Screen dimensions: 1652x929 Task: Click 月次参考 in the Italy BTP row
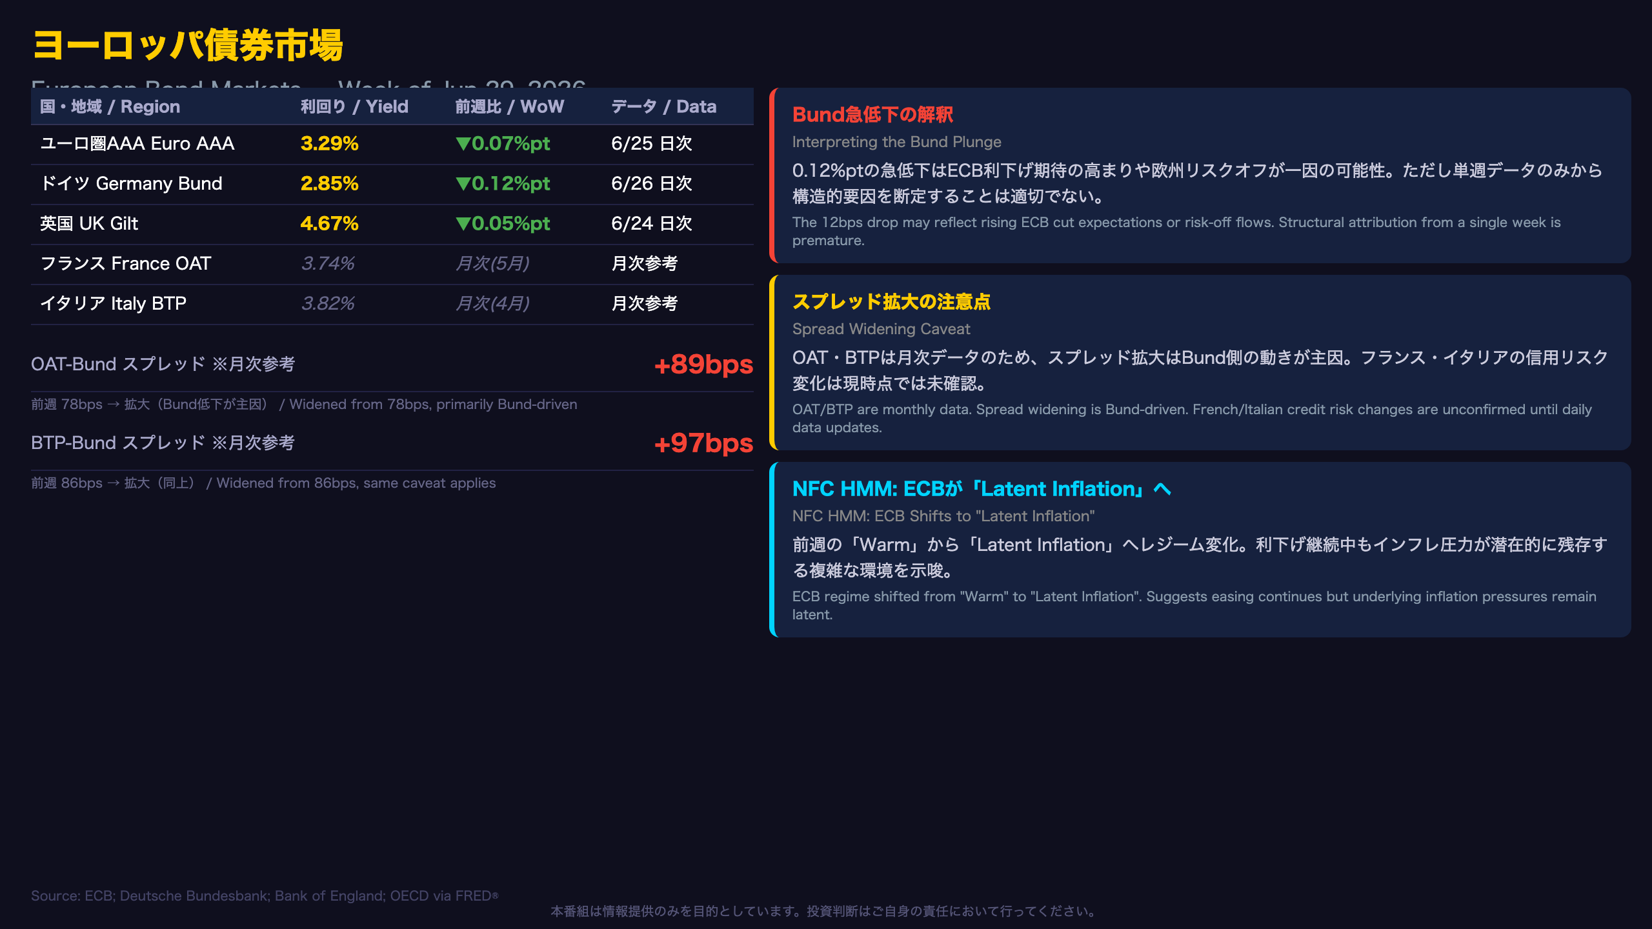coord(644,303)
